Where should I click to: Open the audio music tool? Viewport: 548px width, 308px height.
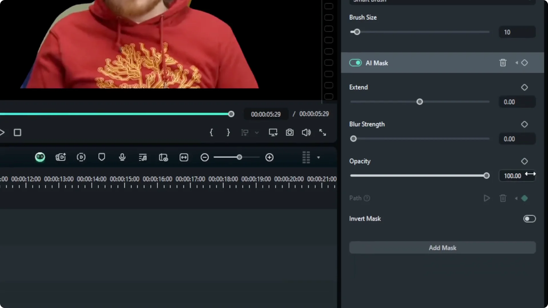(143, 157)
